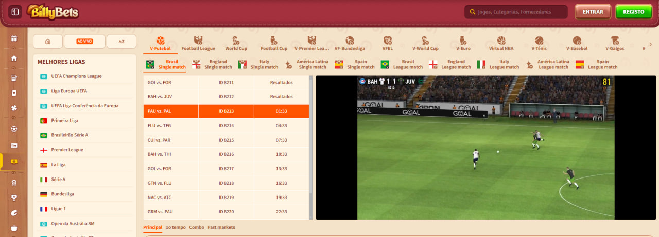
Task: Open the Football League virtual category
Action: coord(198,44)
